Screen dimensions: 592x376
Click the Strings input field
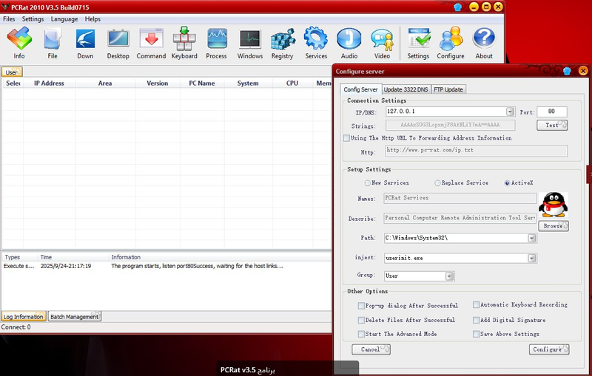450,125
